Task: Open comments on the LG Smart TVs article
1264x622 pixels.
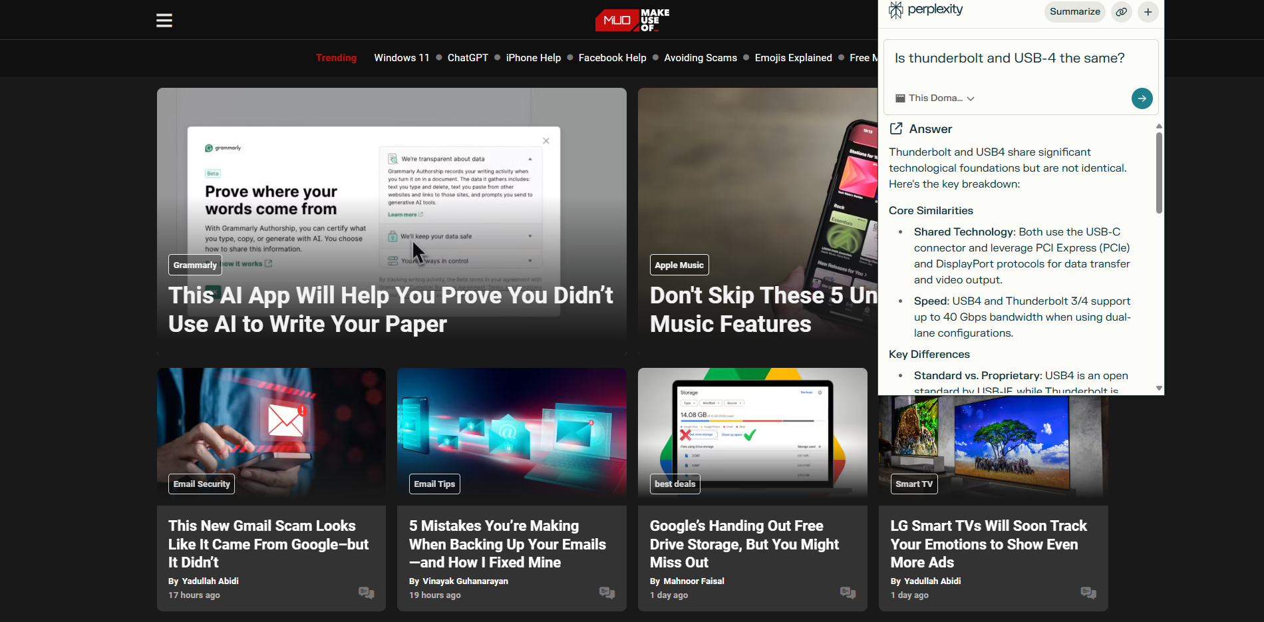Action: point(1089,593)
